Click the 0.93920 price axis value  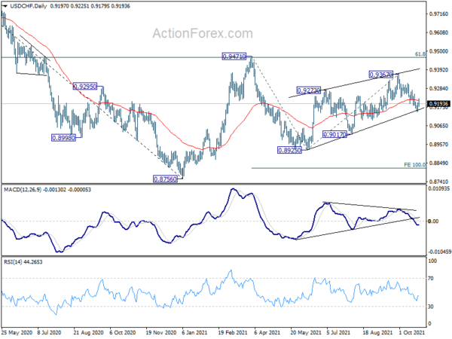[438, 70]
